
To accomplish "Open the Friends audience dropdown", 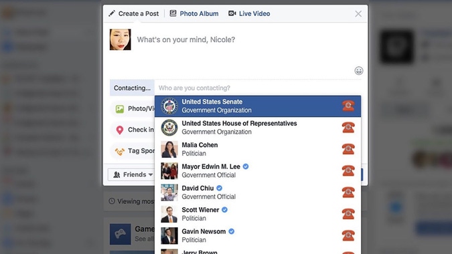I will click(x=132, y=174).
